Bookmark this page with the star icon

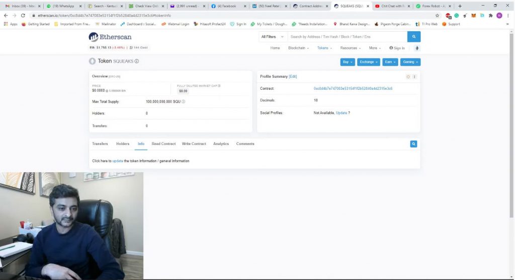[x=438, y=16]
